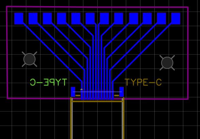The width and height of the screenshot is (200, 139).
Task: Click the seventh blue pad from left
Action: (x=104, y=18)
